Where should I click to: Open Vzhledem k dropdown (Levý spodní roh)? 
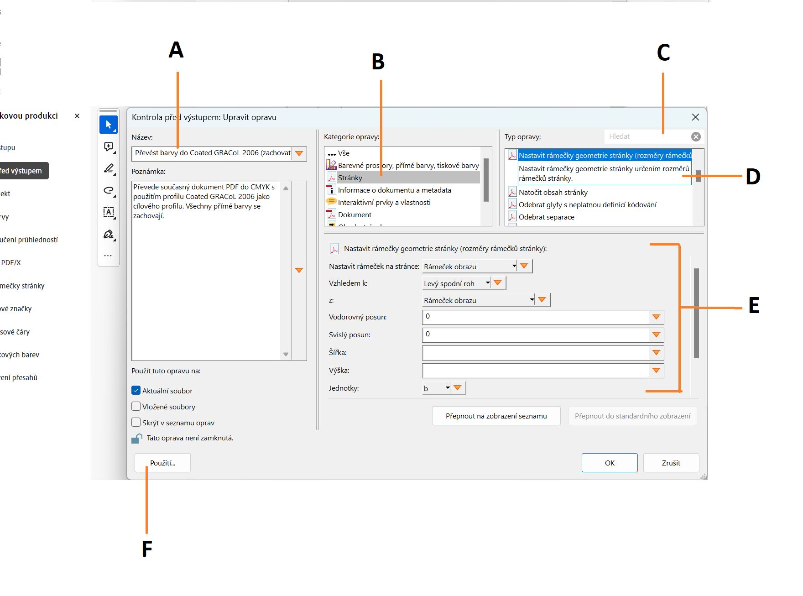(x=456, y=283)
